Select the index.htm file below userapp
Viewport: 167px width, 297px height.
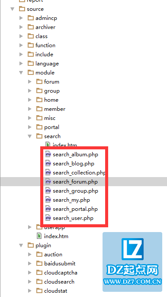[x=56, y=236]
